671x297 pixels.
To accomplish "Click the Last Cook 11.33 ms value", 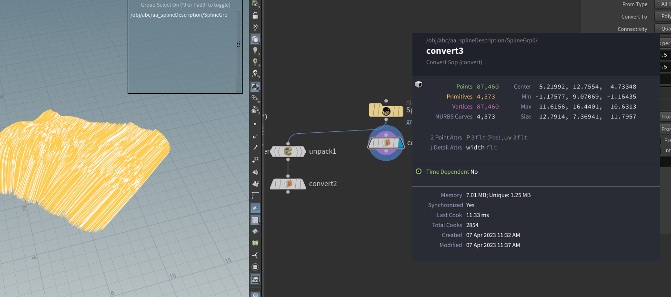I will point(477,215).
